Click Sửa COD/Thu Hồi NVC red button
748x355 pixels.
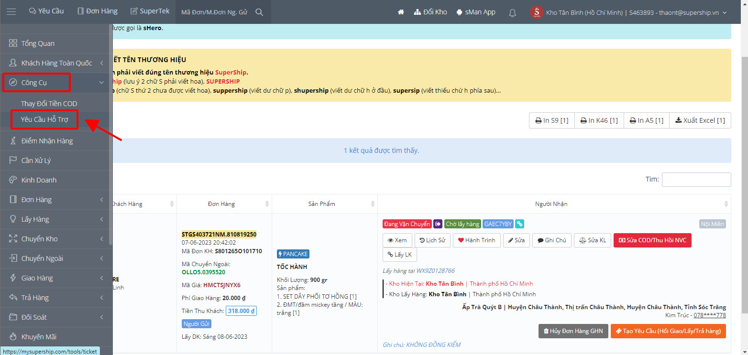tap(652, 240)
